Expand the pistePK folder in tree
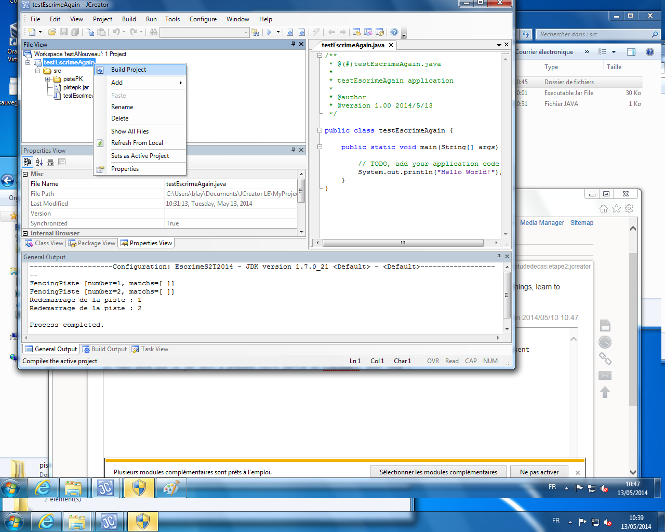This screenshot has width=665, height=532. pos(47,79)
